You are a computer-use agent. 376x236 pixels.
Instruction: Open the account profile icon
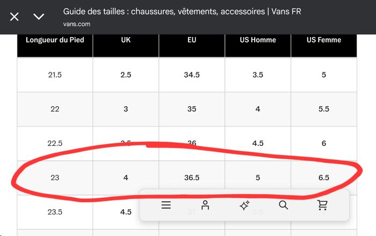pos(205,205)
